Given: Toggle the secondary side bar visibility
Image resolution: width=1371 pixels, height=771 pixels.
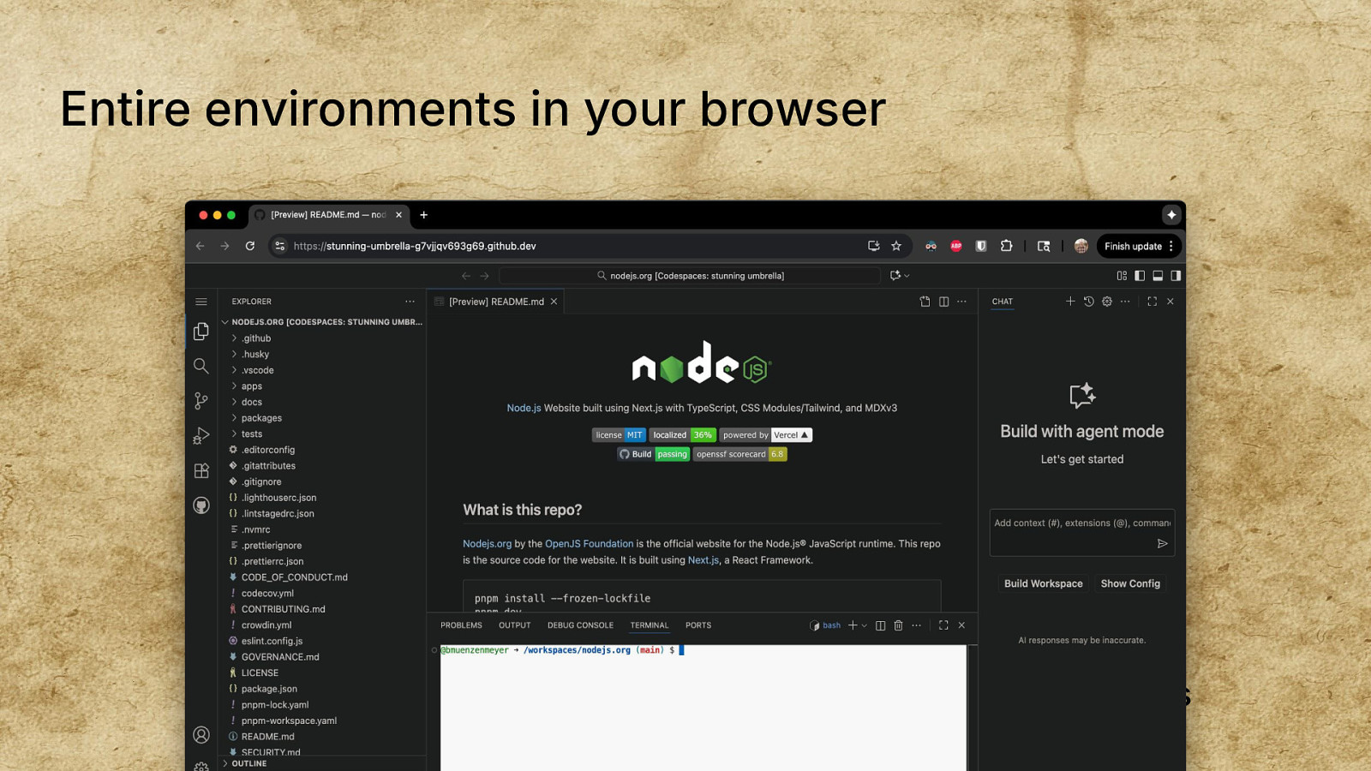Looking at the screenshot, I should pyautogui.click(x=1176, y=276).
